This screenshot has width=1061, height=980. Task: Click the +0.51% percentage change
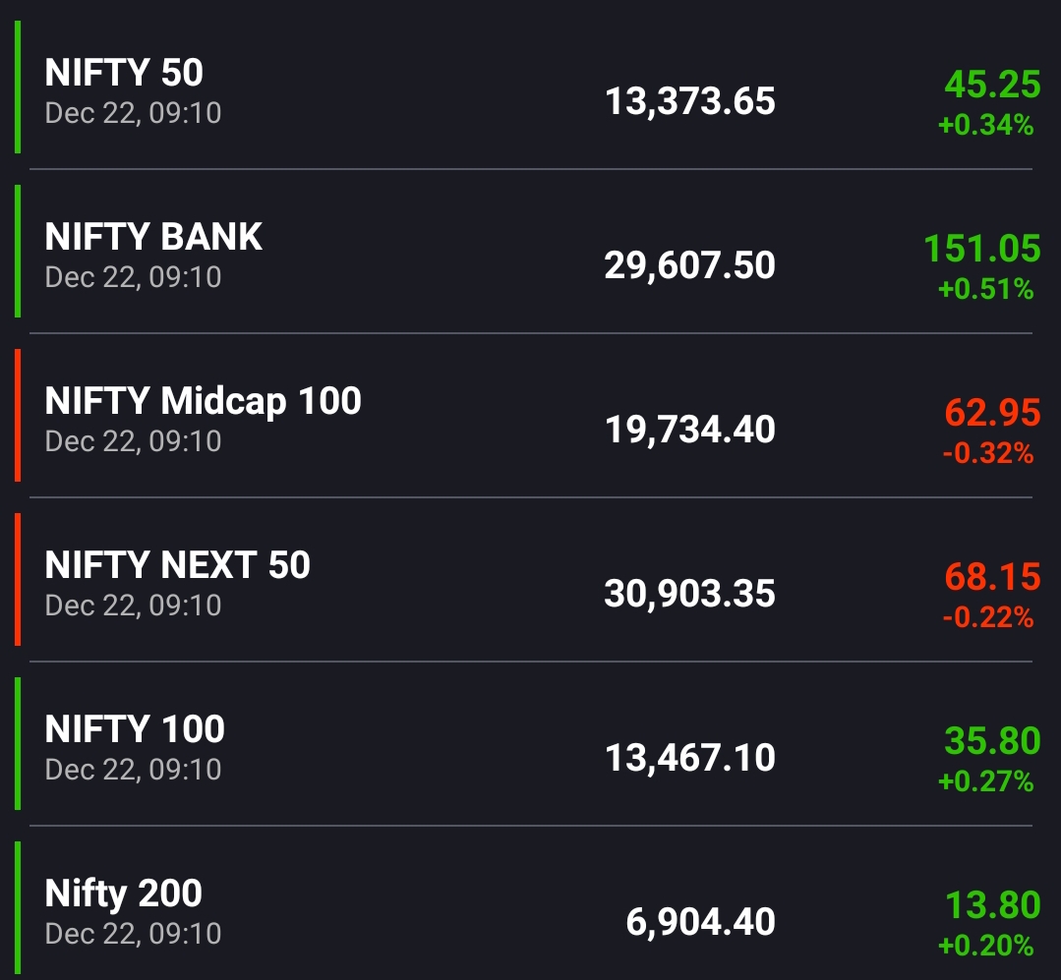pyautogui.click(x=985, y=290)
